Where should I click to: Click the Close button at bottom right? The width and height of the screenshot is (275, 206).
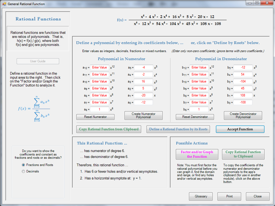point(257,196)
